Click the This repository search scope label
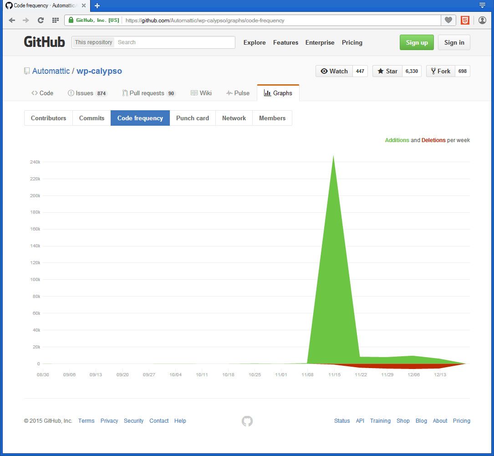The width and height of the screenshot is (494, 456). click(x=93, y=42)
